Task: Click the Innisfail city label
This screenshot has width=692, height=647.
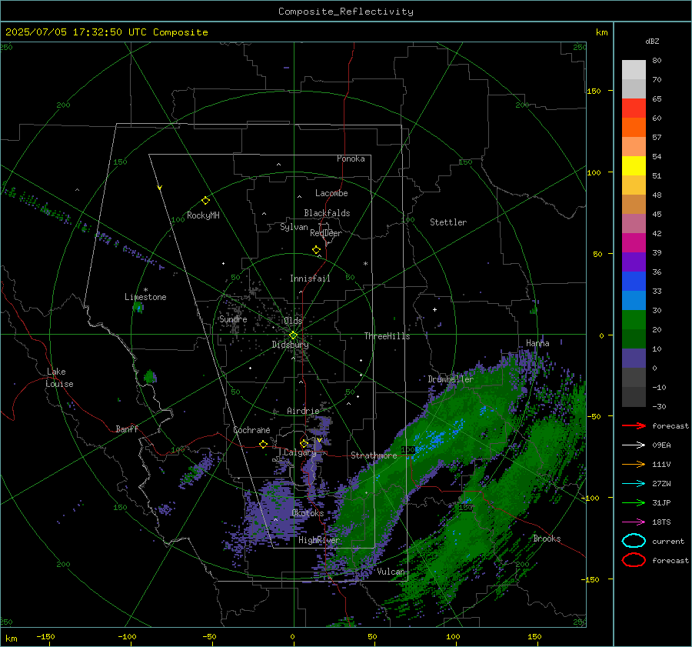Action: tap(310, 278)
